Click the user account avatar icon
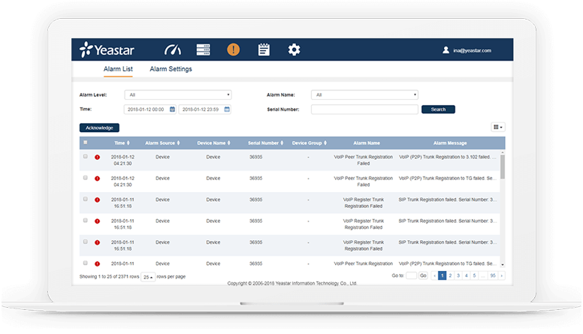Image resolution: width=583 pixels, height=334 pixels. point(446,50)
